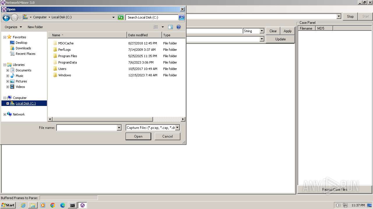
Task: Click the Computer breadcrumb in address bar
Action: pos(40,17)
